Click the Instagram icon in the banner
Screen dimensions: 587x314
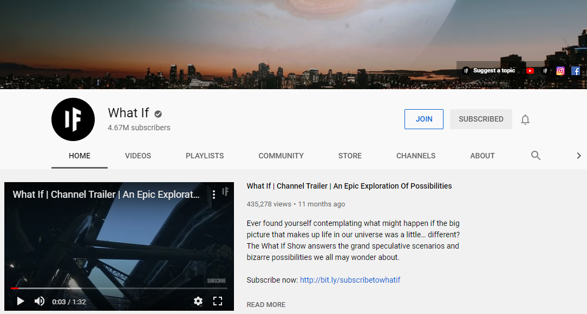[x=560, y=71]
